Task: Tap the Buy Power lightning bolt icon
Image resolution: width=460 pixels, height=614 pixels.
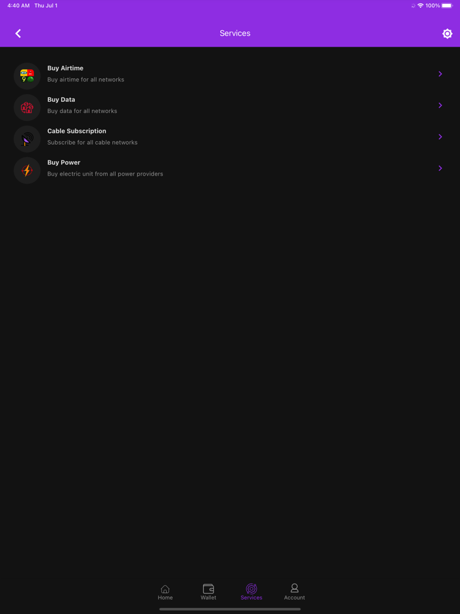Action: coord(27,171)
